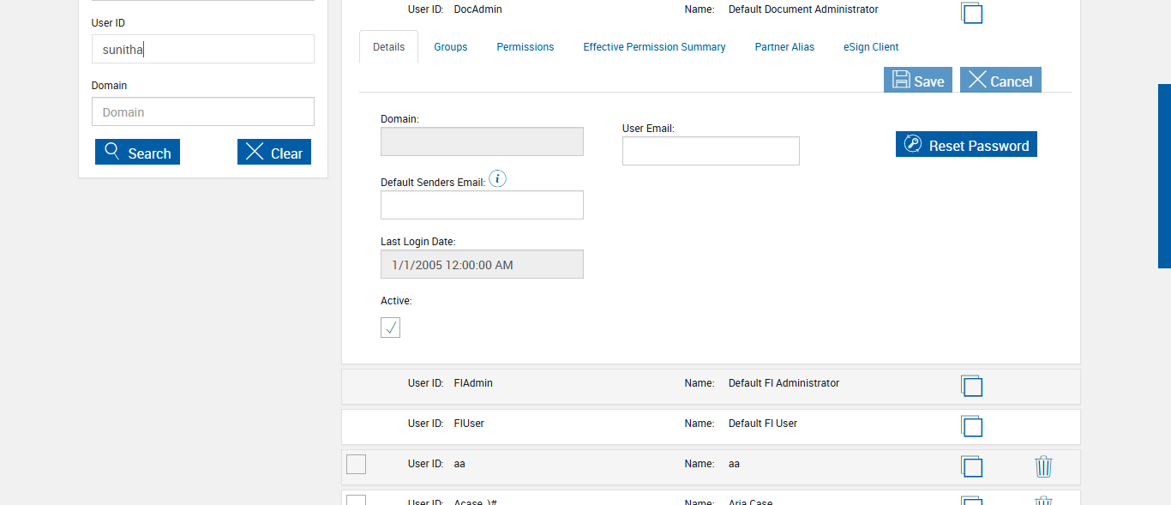The image size is (1171, 505).
Task: Open Effective Permission Summary tab
Action: [x=654, y=47]
